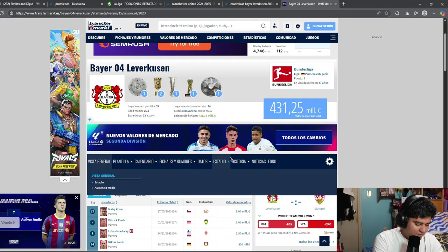The height and width of the screenshot is (252, 448).
Task: Click into the Transfermarkt search field
Action: point(209,26)
